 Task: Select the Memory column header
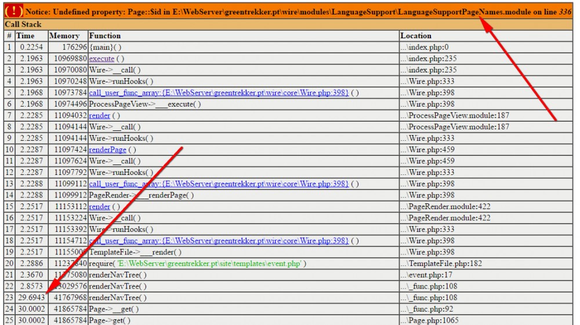click(x=64, y=36)
